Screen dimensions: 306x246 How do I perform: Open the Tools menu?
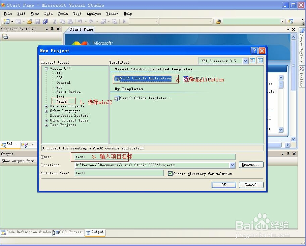point(63,14)
